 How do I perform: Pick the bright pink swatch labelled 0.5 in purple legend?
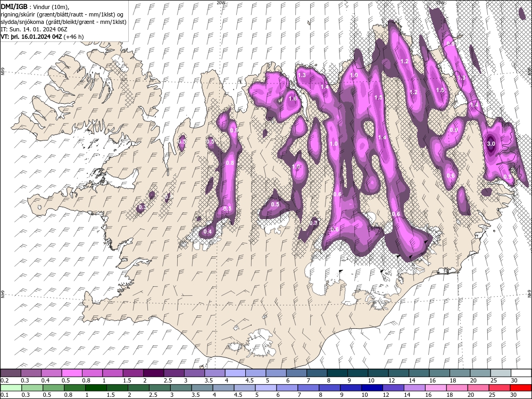[x=72, y=373]
